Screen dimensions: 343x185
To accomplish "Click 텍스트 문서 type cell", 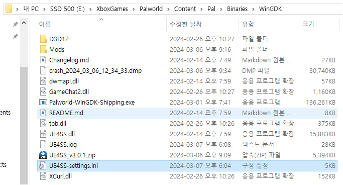I will (258, 144).
